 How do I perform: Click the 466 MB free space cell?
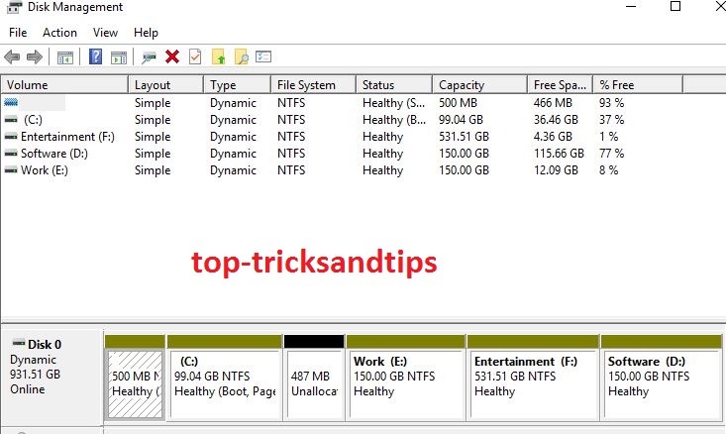[553, 103]
